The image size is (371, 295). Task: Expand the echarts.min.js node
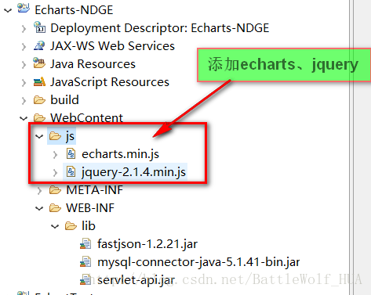(55, 154)
